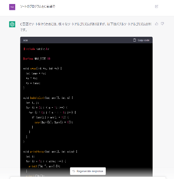Click the scss language label
The height and width of the screenshot is (179, 174).
coord(25,40)
